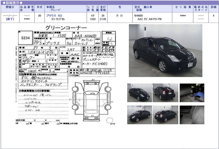Open the scanned auction sheet image
The image size is (219, 149).
(66, 75)
